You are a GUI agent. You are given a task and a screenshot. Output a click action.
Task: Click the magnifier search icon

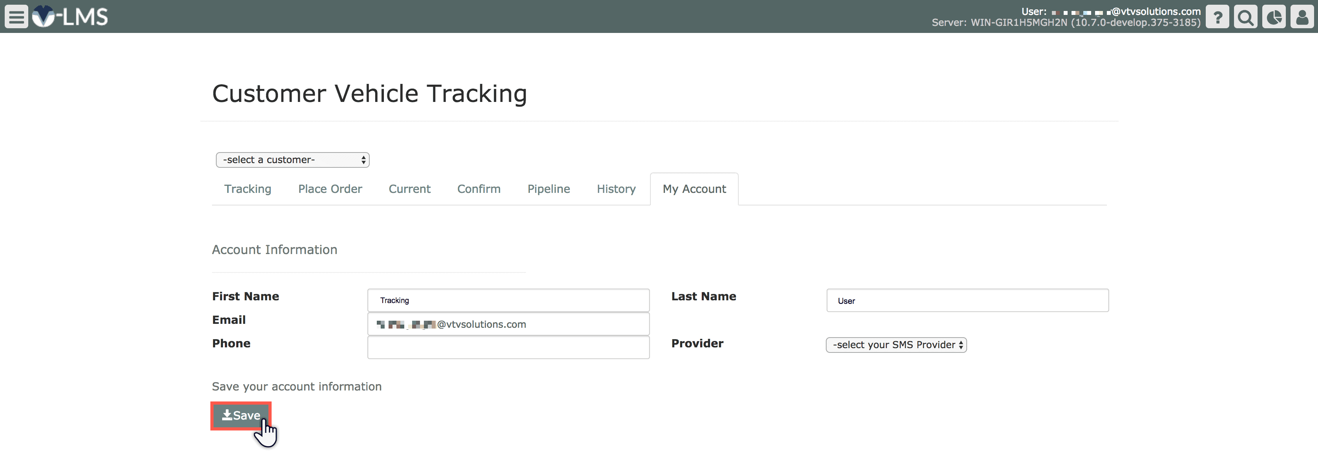(x=1245, y=17)
